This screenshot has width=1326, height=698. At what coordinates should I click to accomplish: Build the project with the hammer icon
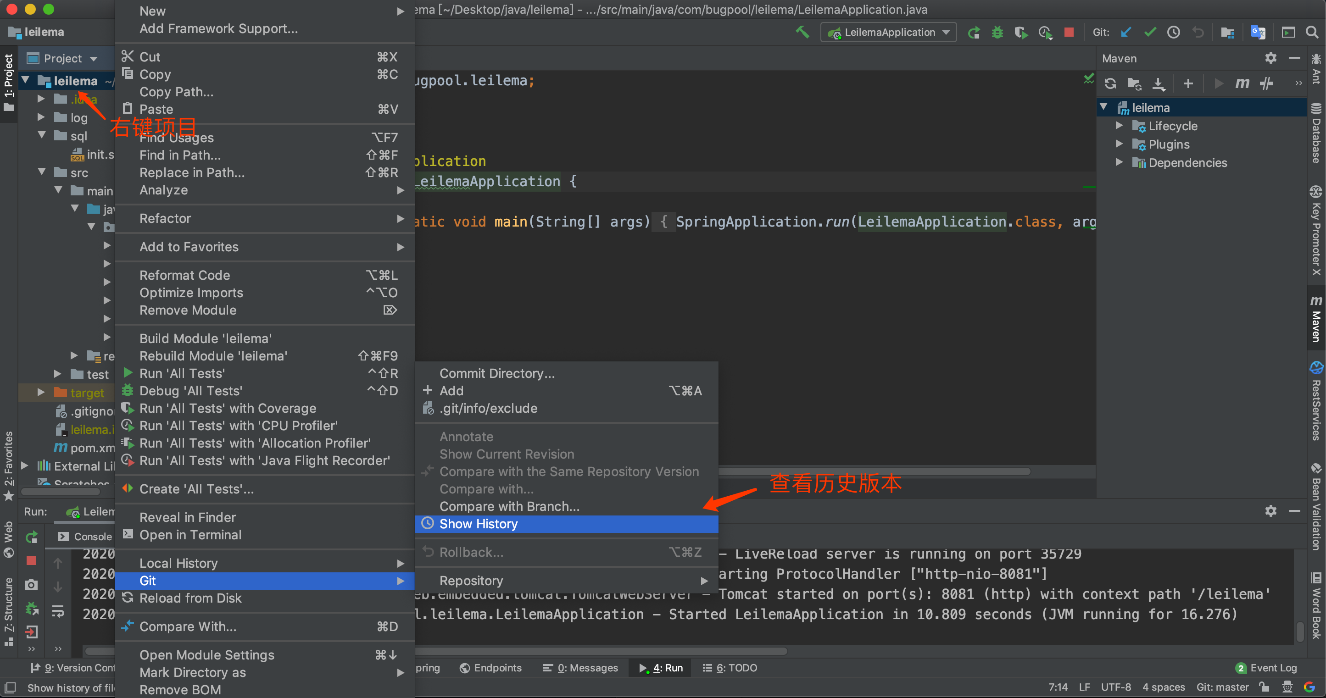pos(802,32)
